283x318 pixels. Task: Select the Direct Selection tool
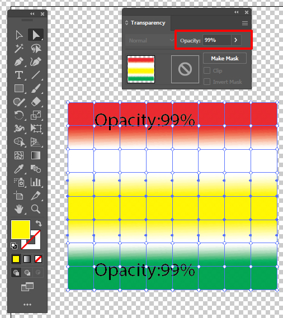click(36, 35)
